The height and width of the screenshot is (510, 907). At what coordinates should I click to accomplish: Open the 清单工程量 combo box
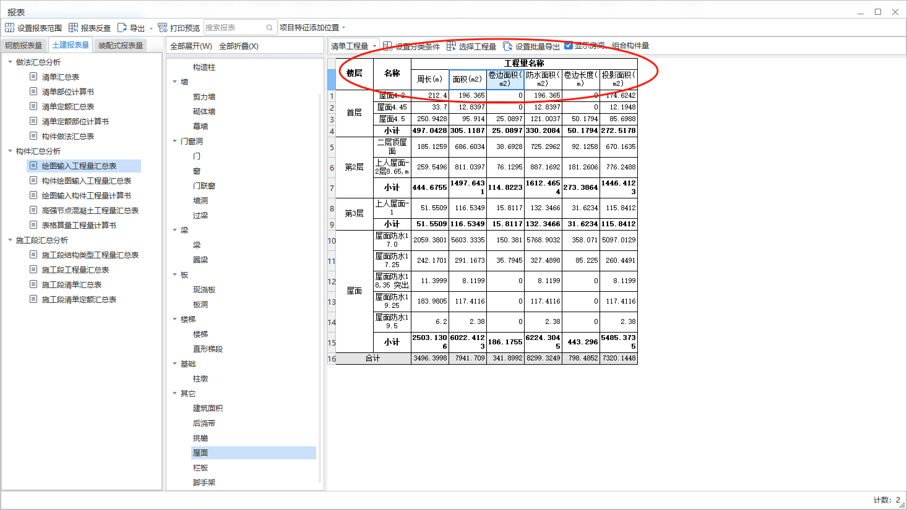coord(354,46)
